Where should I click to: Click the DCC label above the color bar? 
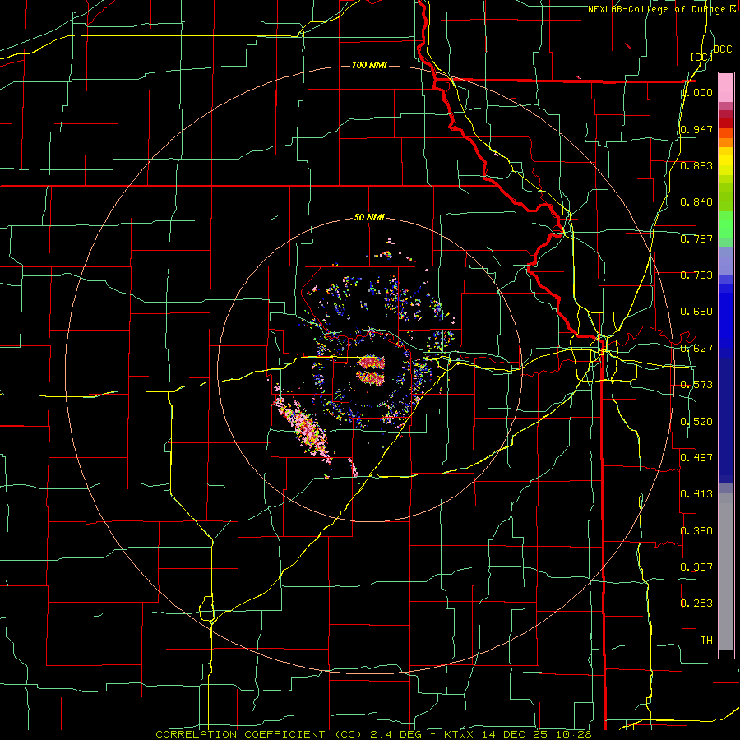(723, 49)
